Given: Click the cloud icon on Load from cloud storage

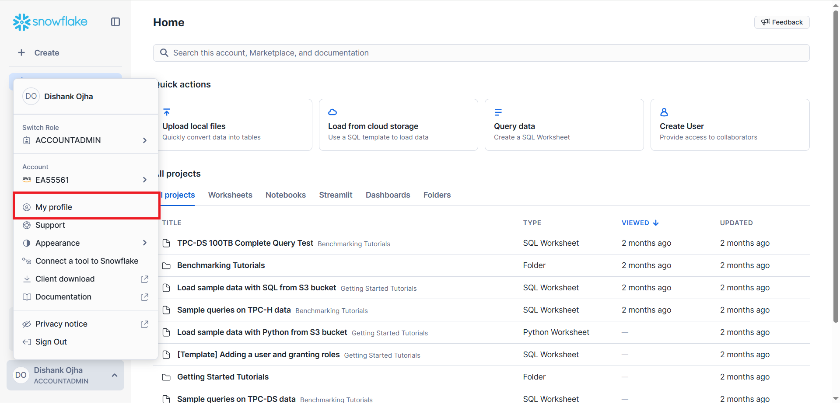Looking at the screenshot, I should click(332, 112).
